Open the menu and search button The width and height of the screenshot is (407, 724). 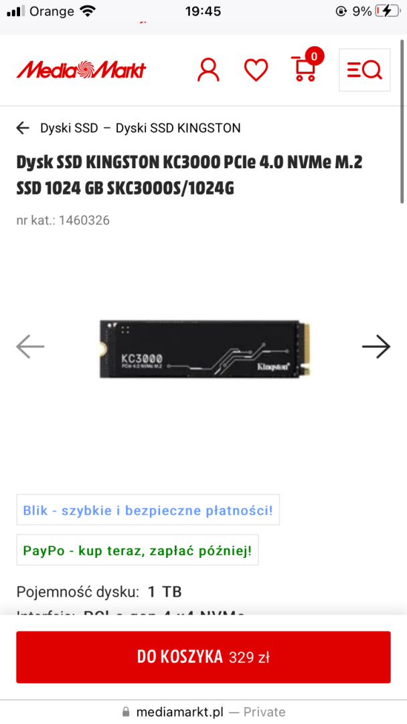(364, 70)
